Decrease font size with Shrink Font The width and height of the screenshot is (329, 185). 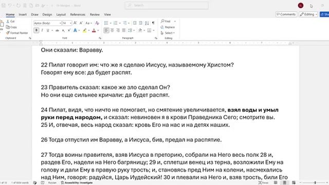click(81, 23)
